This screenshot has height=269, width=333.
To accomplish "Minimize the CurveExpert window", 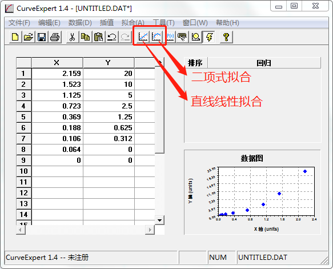I will (278, 6).
